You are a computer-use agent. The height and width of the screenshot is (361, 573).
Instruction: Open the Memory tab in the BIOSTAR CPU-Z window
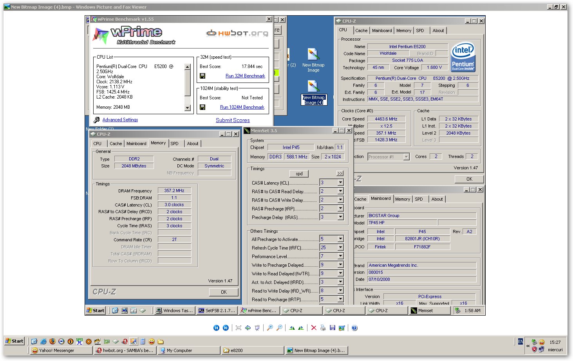[403, 199]
